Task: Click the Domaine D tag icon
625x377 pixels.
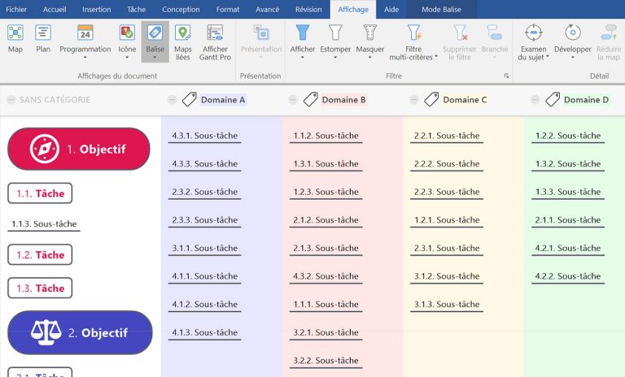Action: tap(553, 100)
